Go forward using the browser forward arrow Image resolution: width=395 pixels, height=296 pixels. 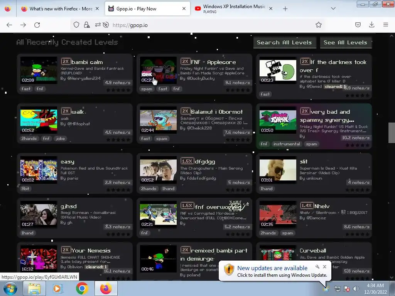23,25
